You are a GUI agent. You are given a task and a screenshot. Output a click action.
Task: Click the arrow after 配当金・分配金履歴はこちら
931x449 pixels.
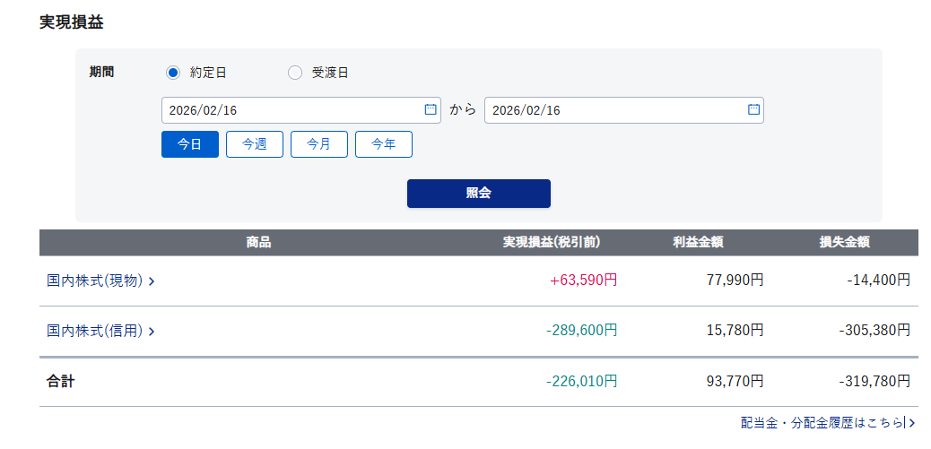(x=911, y=422)
